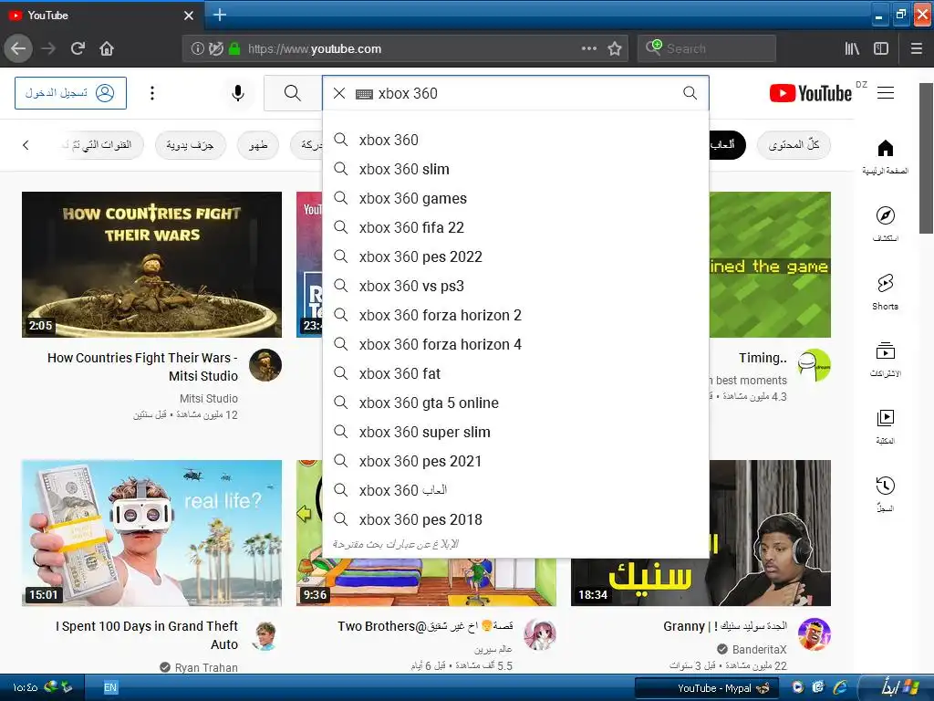Select the 'حِرَف يدوية' category chip
This screenshot has width=934, height=701.
click(190, 145)
